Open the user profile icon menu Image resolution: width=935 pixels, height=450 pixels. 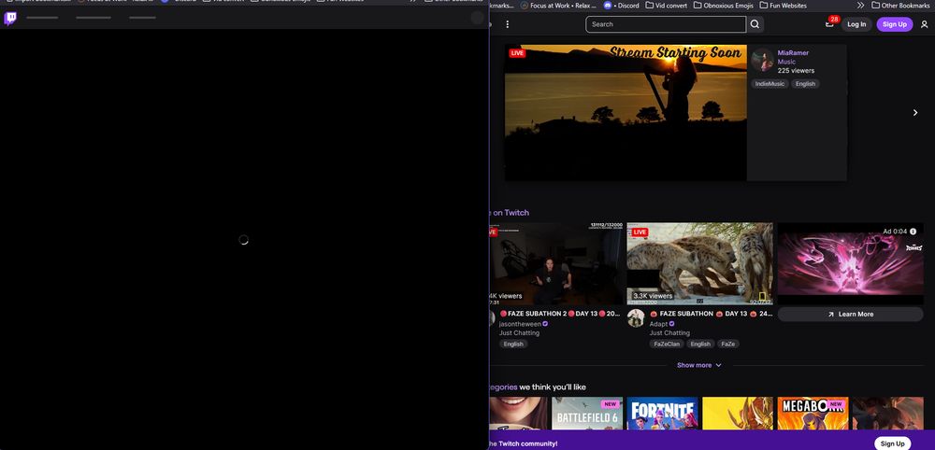point(925,24)
